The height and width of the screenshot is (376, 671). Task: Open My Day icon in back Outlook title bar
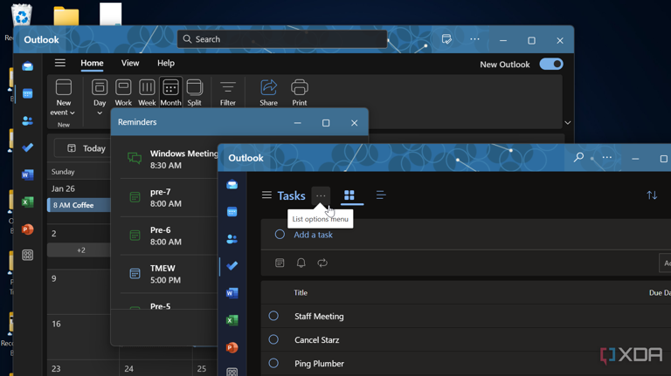tap(446, 39)
